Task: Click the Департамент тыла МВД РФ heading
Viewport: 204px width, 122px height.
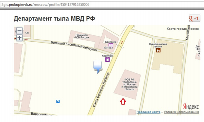Action: [54, 18]
